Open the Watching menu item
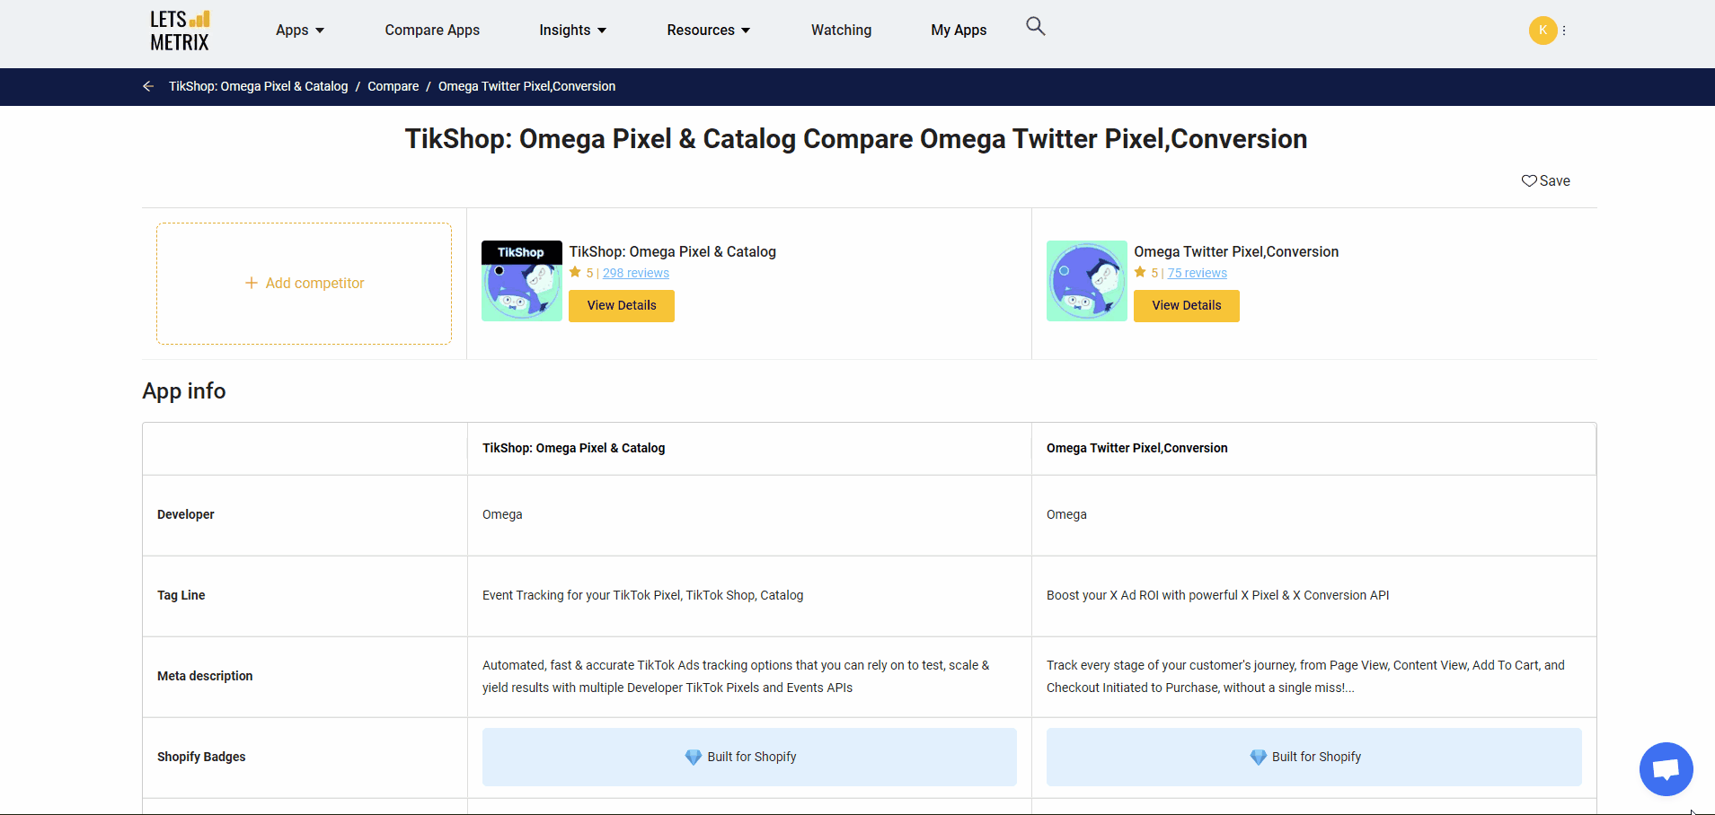 coord(841,31)
